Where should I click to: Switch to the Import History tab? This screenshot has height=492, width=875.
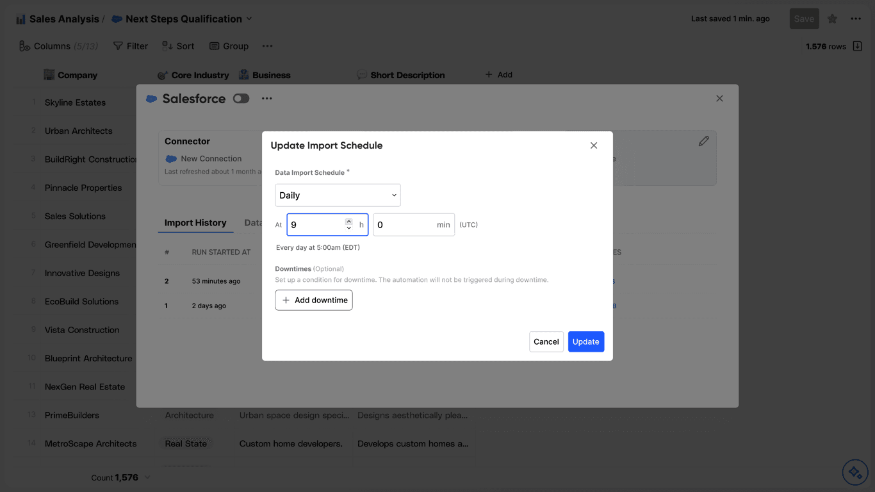[x=195, y=223]
